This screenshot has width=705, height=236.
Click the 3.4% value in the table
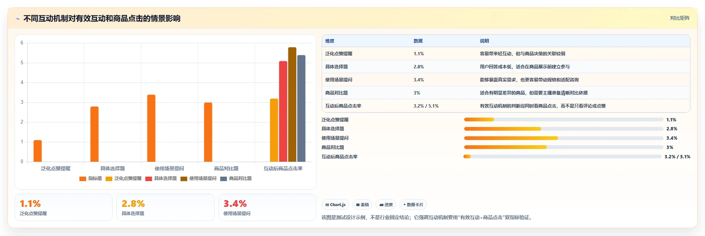419,80
